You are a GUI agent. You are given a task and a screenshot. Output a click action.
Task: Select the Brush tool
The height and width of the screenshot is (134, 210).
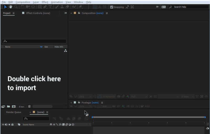click(x=57, y=7)
